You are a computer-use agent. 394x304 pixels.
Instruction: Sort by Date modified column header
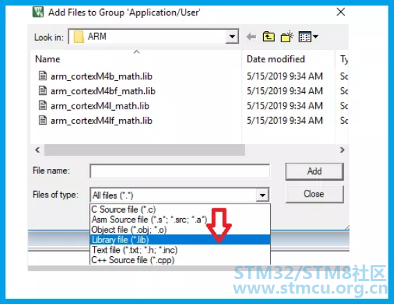pos(276,59)
